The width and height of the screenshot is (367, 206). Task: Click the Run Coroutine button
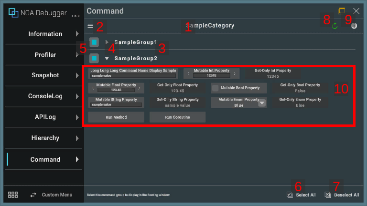click(x=177, y=117)
